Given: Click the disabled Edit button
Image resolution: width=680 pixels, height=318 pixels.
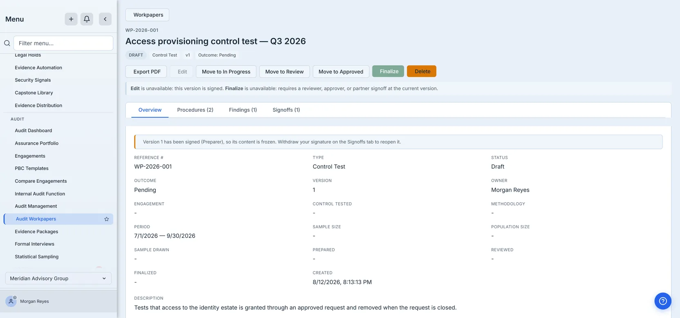Looking at the screenshot, I should pos(182,71).
